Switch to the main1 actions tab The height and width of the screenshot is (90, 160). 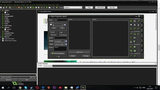(x=142, y=25)
